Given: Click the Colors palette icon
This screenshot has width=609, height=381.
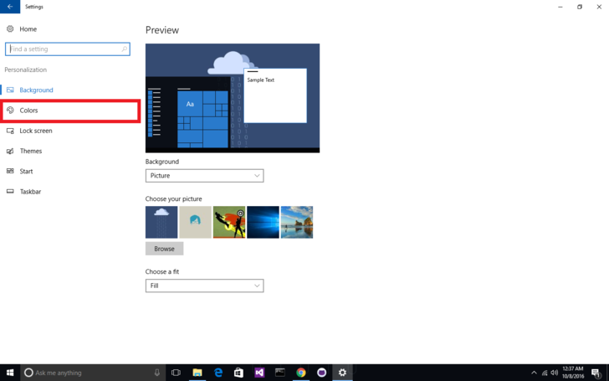Looking at the screenshot, I should pos(10,111).
